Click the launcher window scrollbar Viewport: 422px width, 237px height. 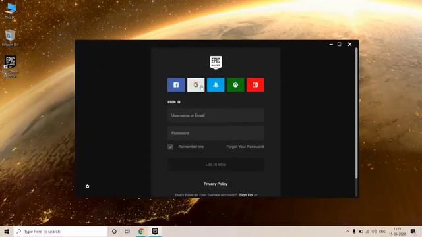tap(357, 113)
